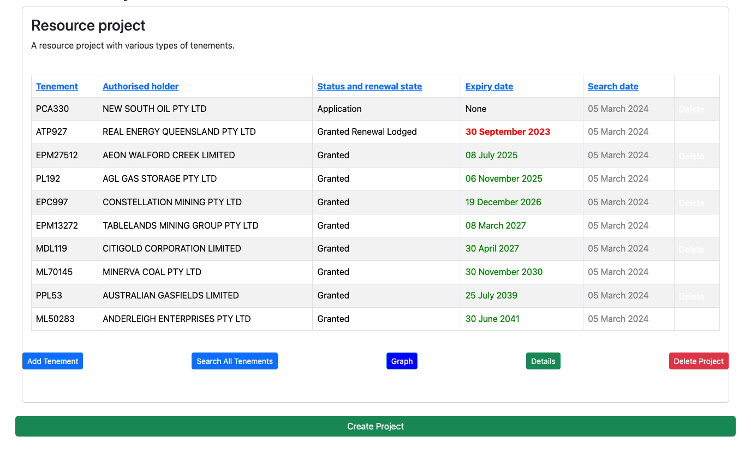Delete the EPC997 tenement row
Screen dimensions: 751x454
click(692, 203)
